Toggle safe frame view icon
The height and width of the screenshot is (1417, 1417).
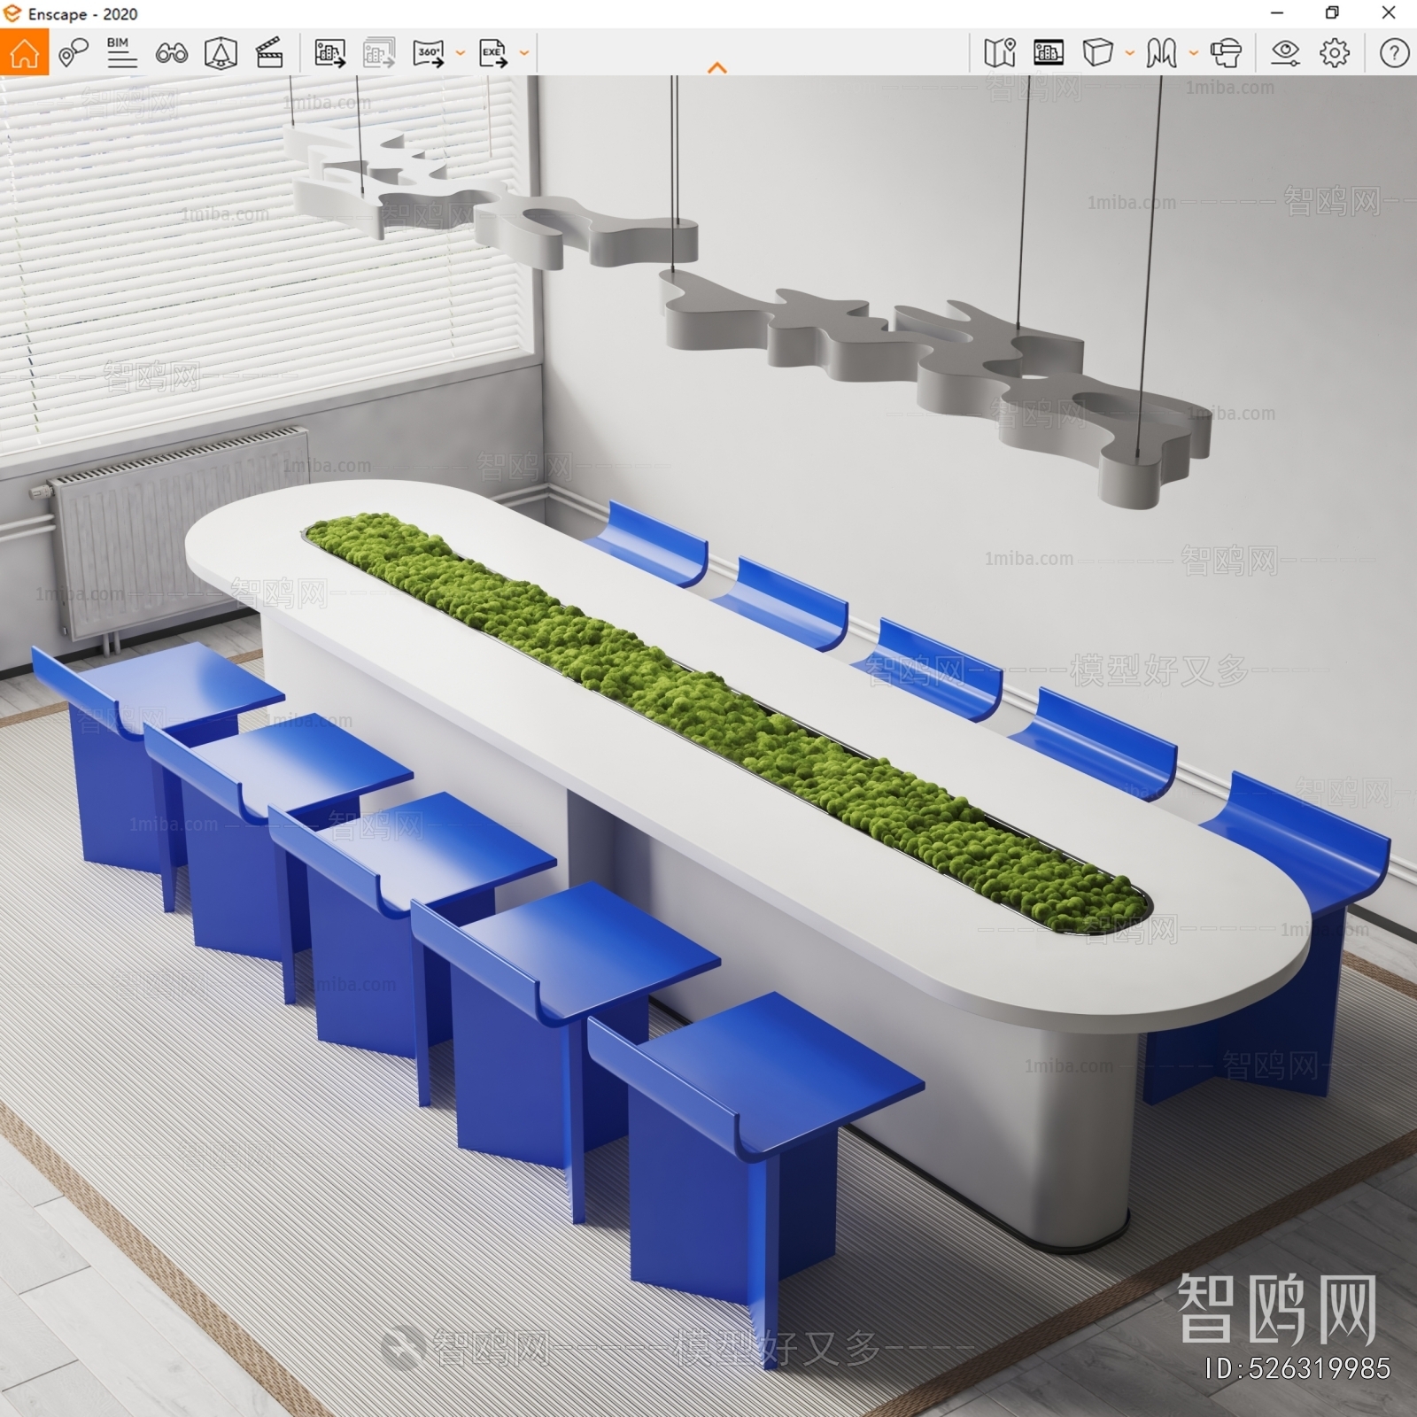[x=221, y=53]
